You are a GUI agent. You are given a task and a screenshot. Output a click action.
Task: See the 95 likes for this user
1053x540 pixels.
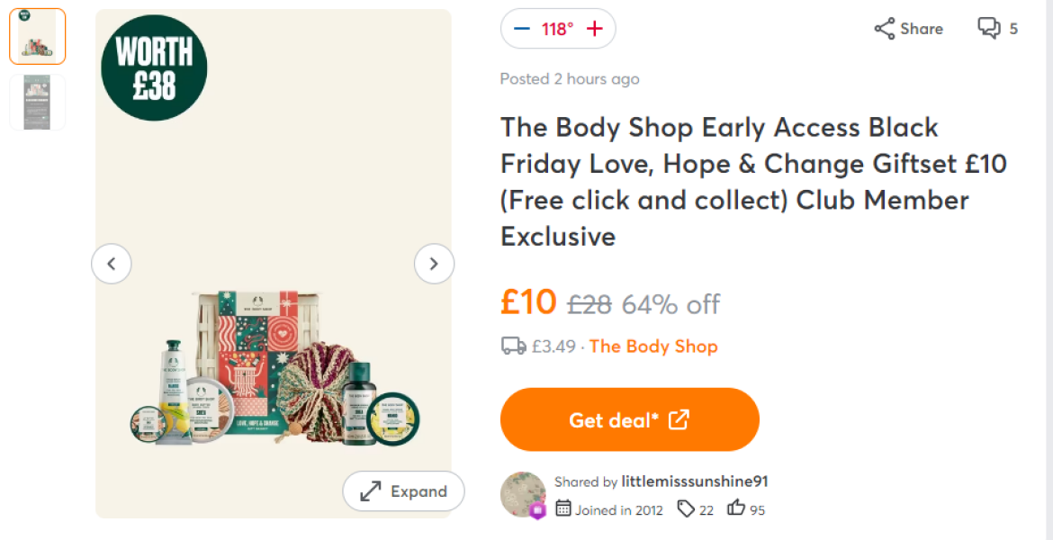pos(746,509)
